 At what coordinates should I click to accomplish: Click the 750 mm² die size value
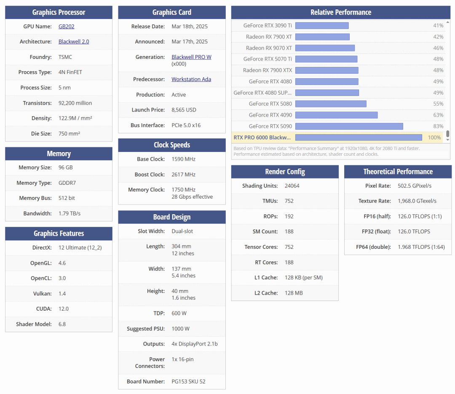click(70, 134)
